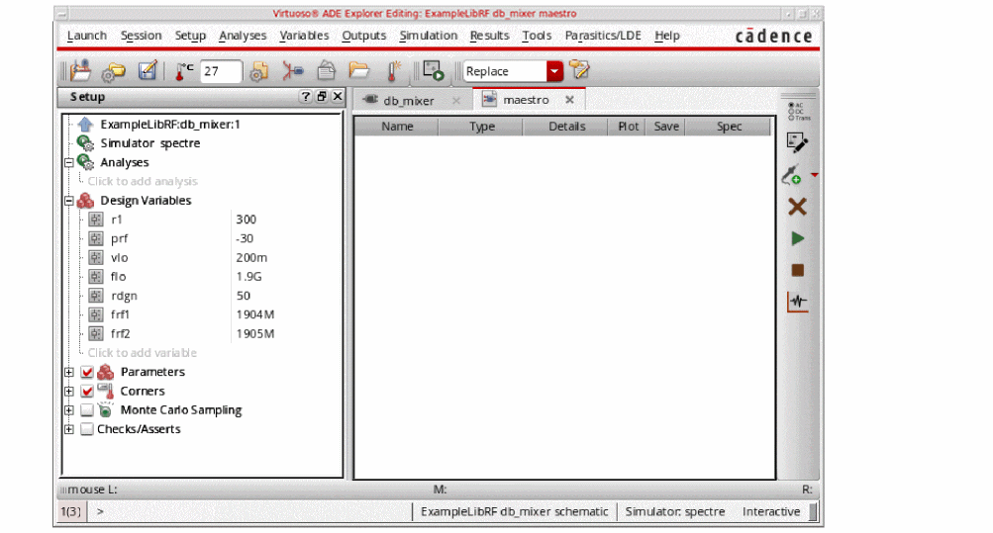Click 'Click to add variable' link
This screenshot has height=533, width=993.
(143, 353)
